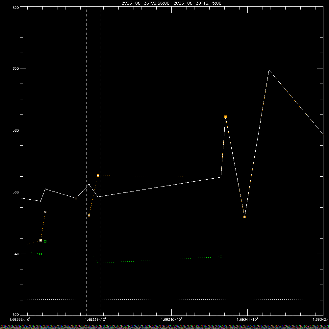Image resolution: width=329 pixels, height=329 pixels.
Task: Select the orange marker where solid white line meets the first sharp rise
Action: [221, 177]
